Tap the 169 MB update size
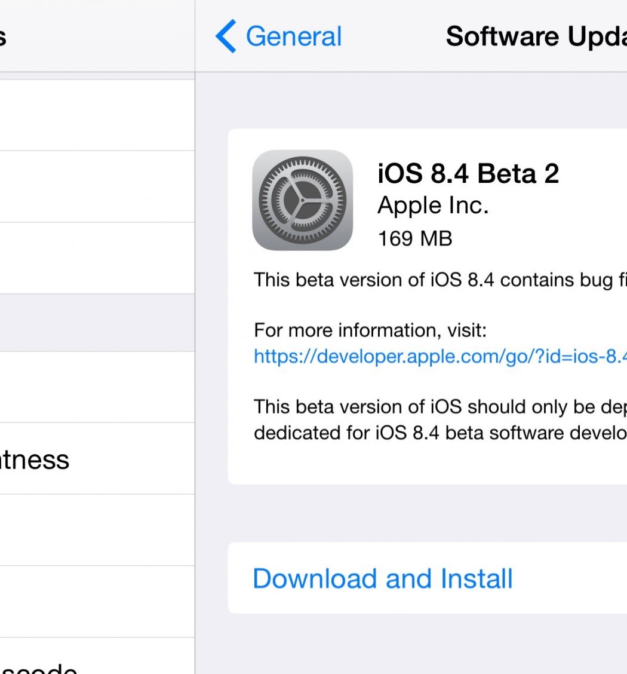Image resolution: width=627 pixels, height=674 pixels. click(x=415, y=238)
